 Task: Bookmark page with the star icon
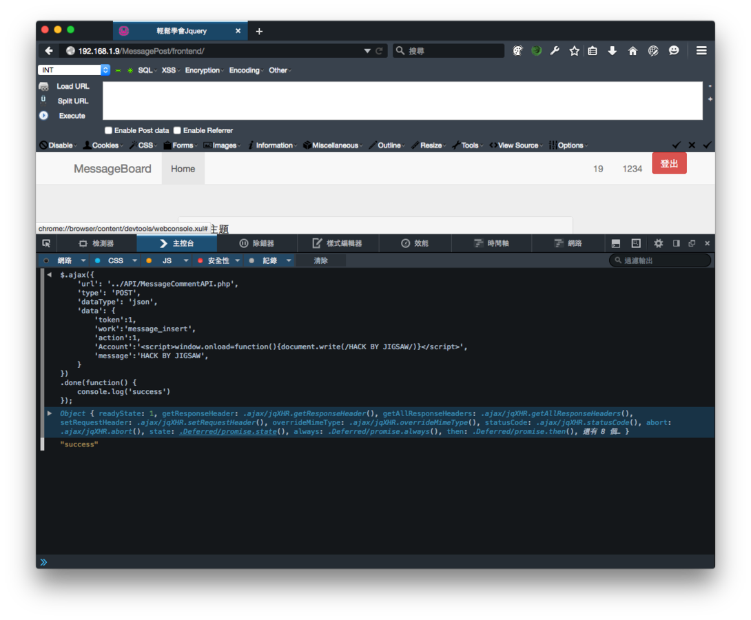click(574, 51)
